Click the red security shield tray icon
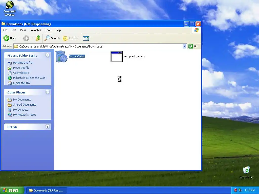259x194 pixels. pyautogui.click(x=235, y=190)
